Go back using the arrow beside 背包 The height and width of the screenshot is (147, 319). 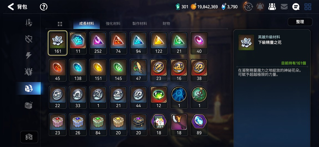[11, 7]
